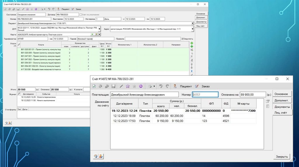Open the Адрес dropdown arrow

click(x=193, y=29)
